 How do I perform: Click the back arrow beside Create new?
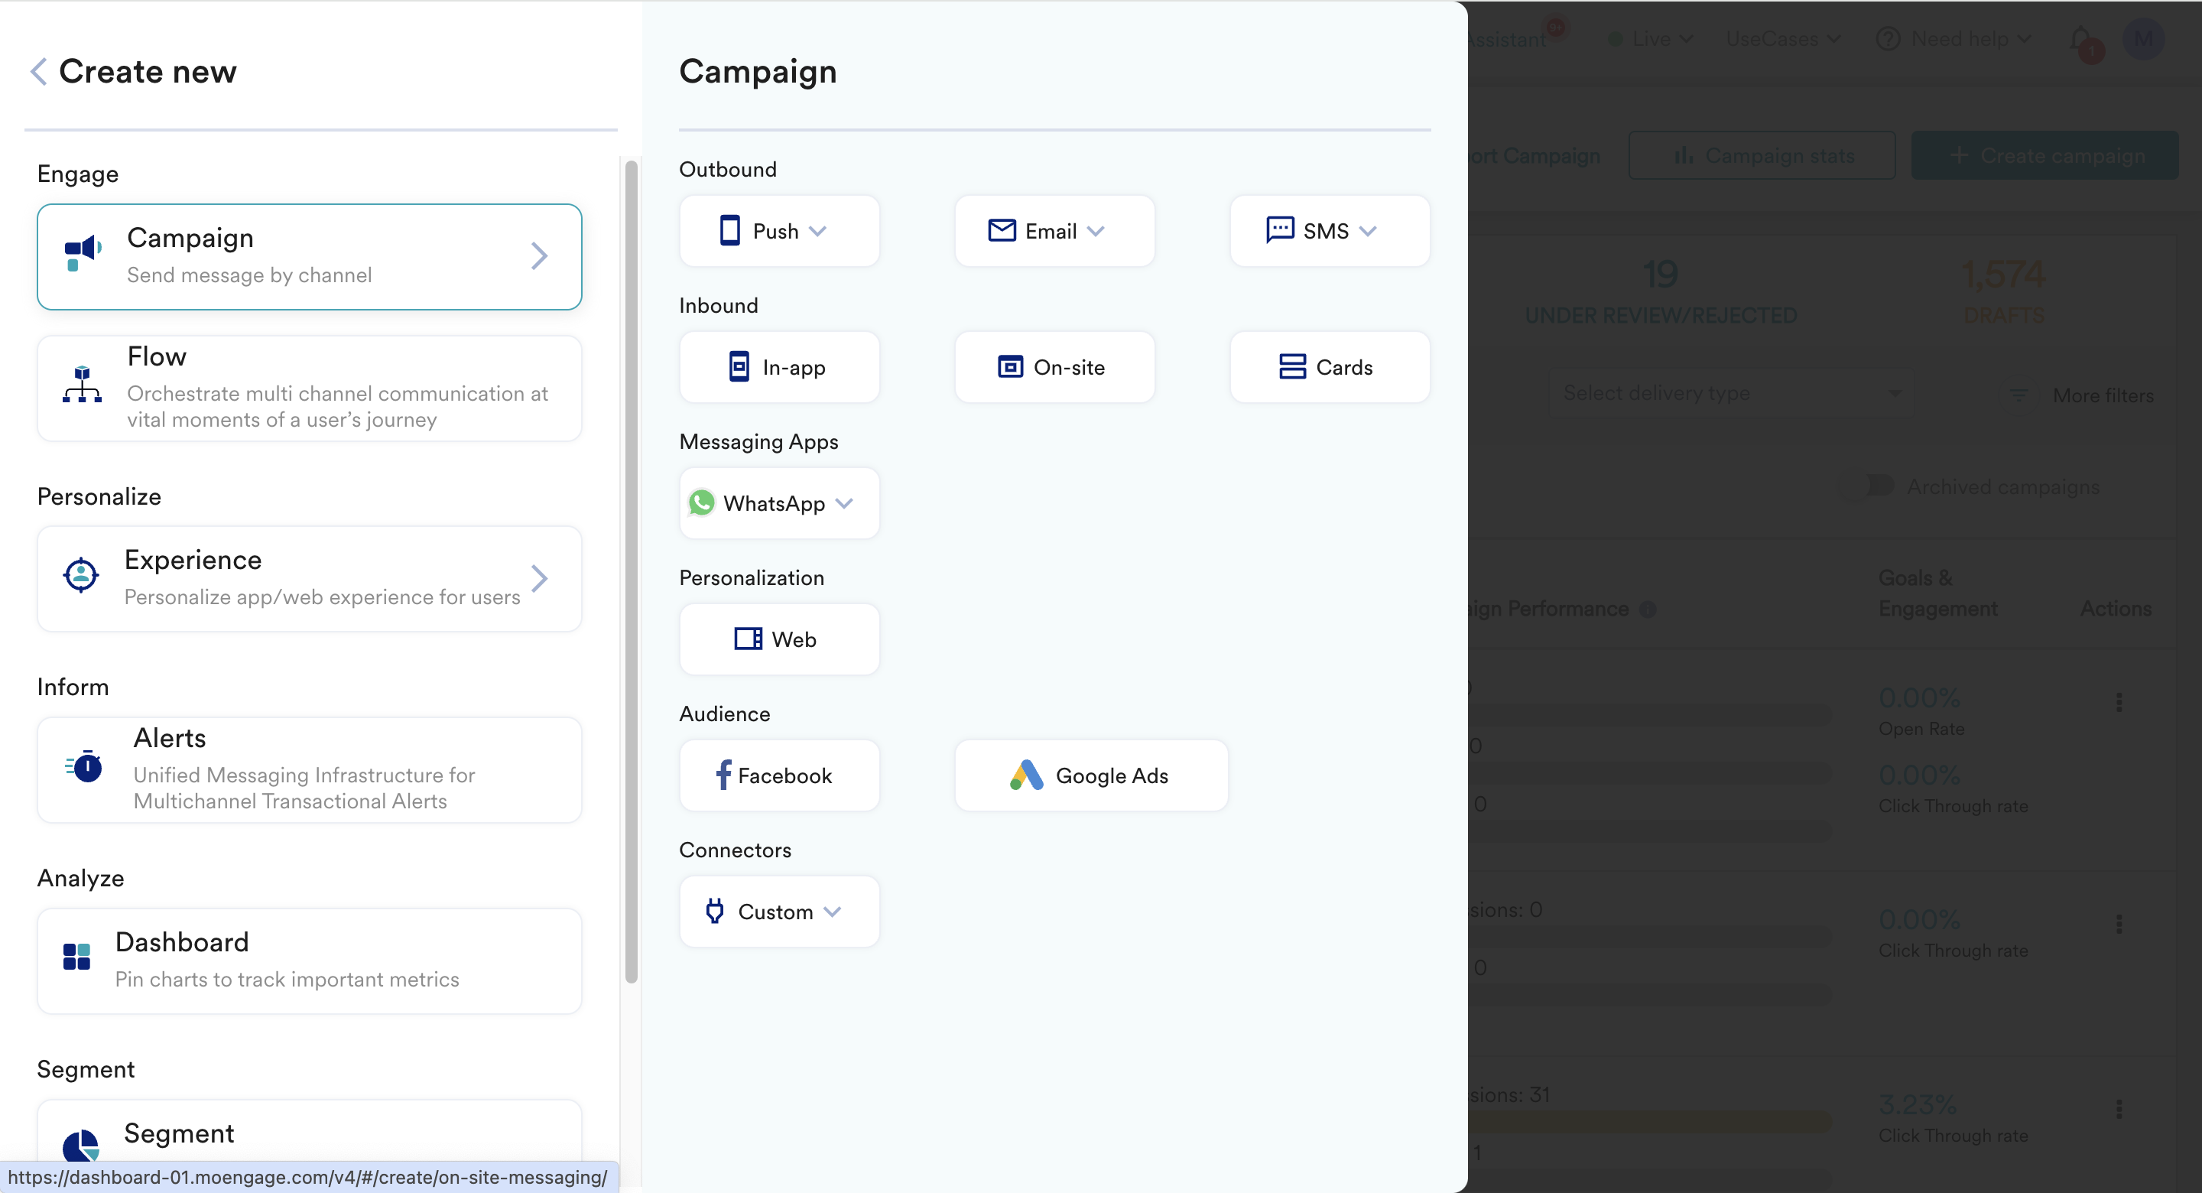tap(38, 72)
